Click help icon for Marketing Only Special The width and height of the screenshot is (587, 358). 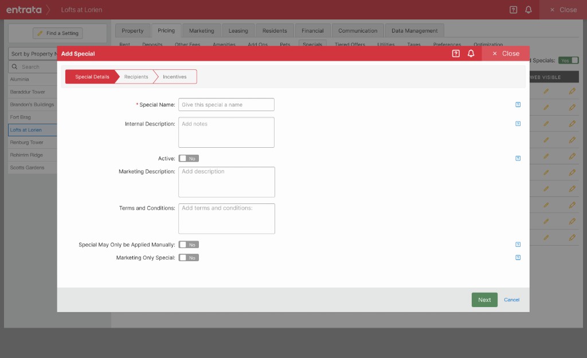pyautogui.click(x=518, y=258)
